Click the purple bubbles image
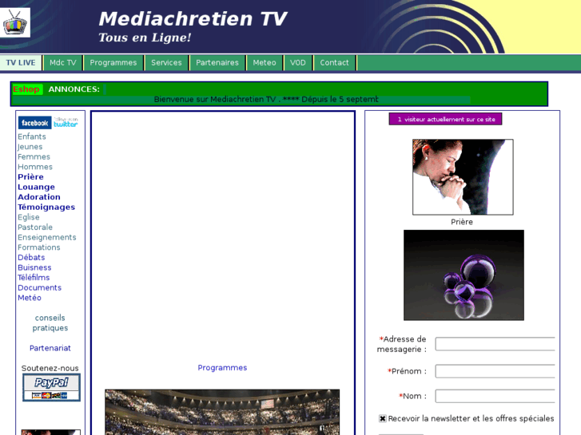Screen dimensions: 581x435 pos(464,275)
